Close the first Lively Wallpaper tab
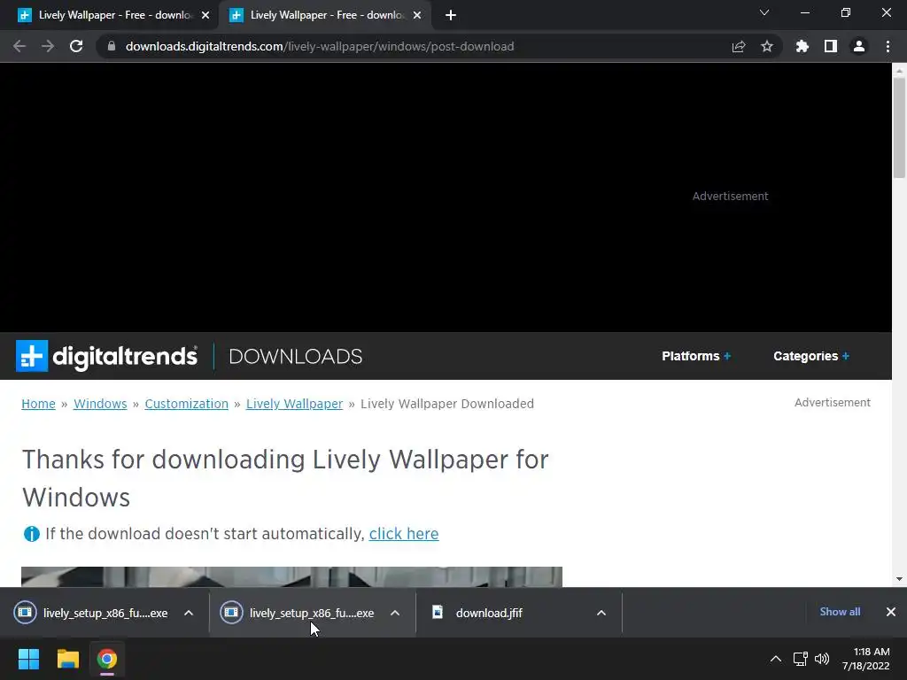907x680 pixels. coord(205,16)
